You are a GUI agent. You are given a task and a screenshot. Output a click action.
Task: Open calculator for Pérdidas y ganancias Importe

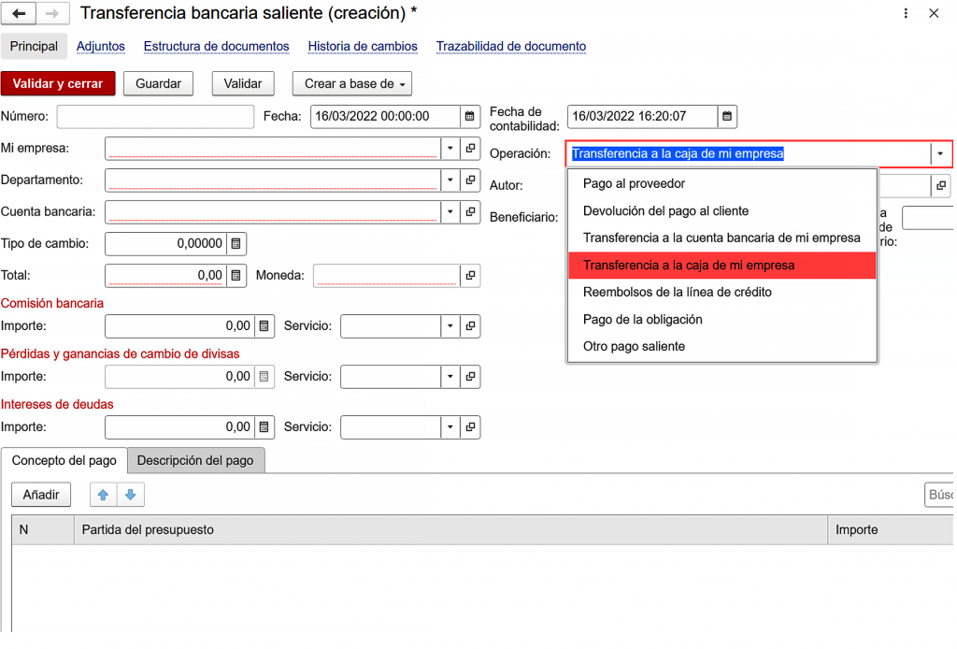pyautogui.click(x=264, y=377)
